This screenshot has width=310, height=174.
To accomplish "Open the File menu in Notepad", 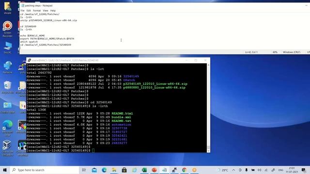I will (x=22, y=11).
